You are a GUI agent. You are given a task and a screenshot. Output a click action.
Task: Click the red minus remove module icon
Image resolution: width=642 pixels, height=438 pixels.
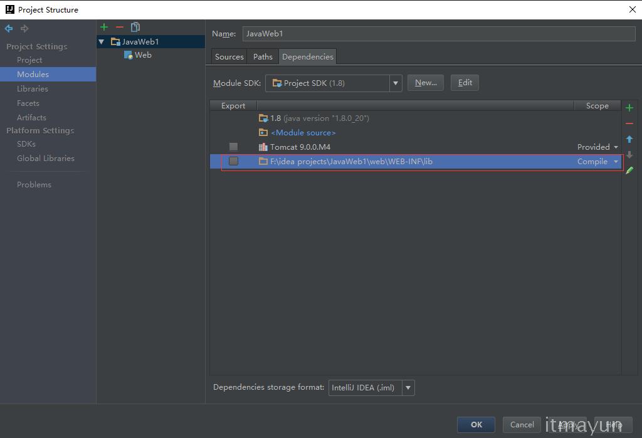(120, 27)
